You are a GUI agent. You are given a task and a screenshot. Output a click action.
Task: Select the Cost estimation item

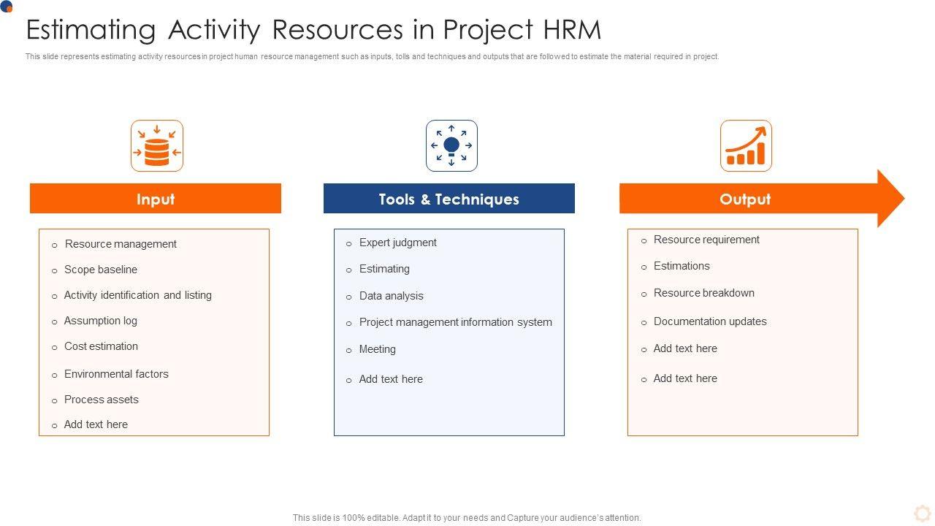point(101,346)
